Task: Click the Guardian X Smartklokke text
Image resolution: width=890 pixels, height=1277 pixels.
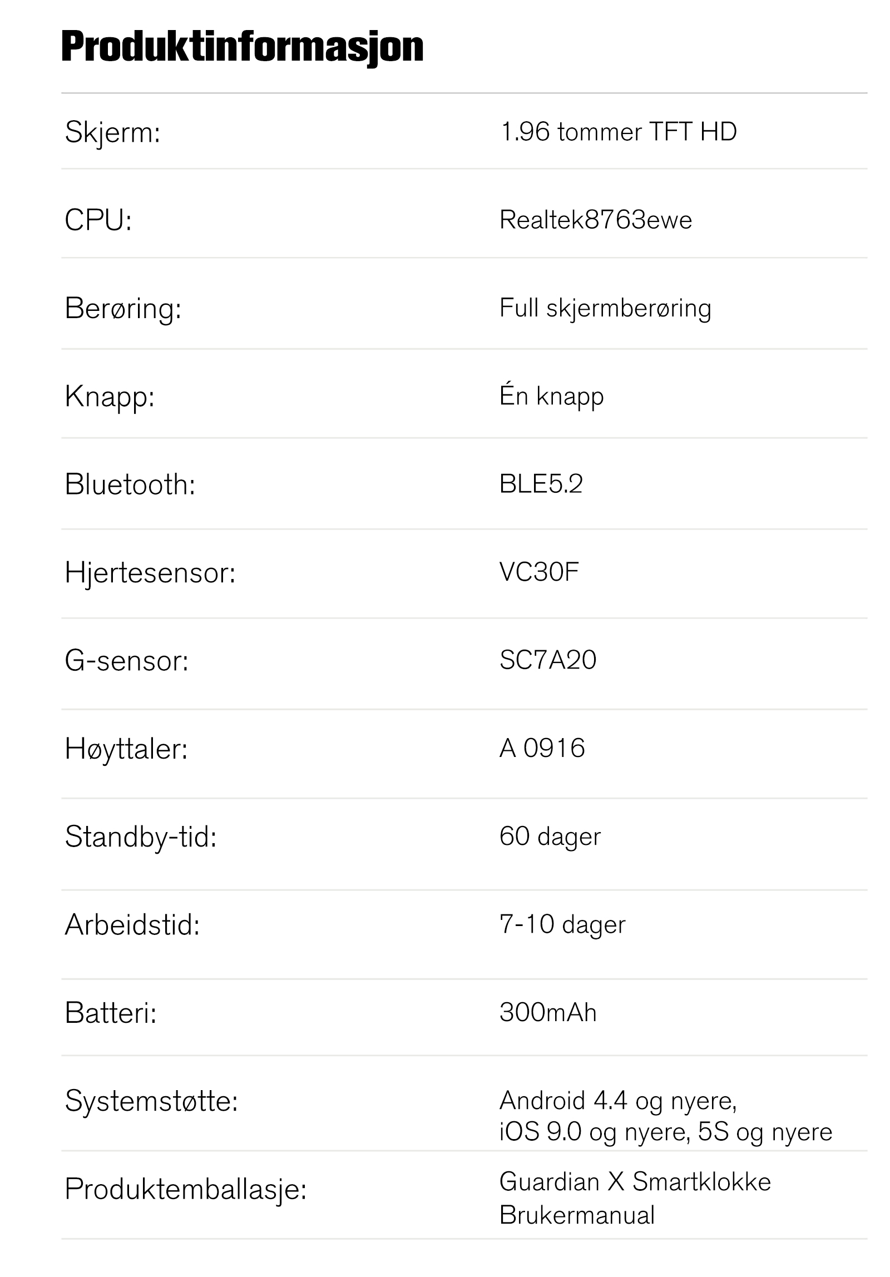Action: 635,1182
